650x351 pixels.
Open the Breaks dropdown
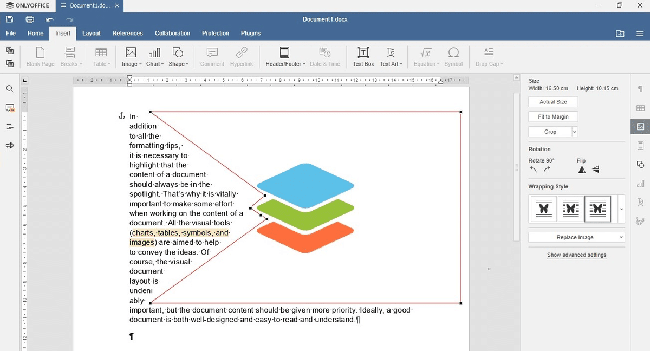[71, 57]
